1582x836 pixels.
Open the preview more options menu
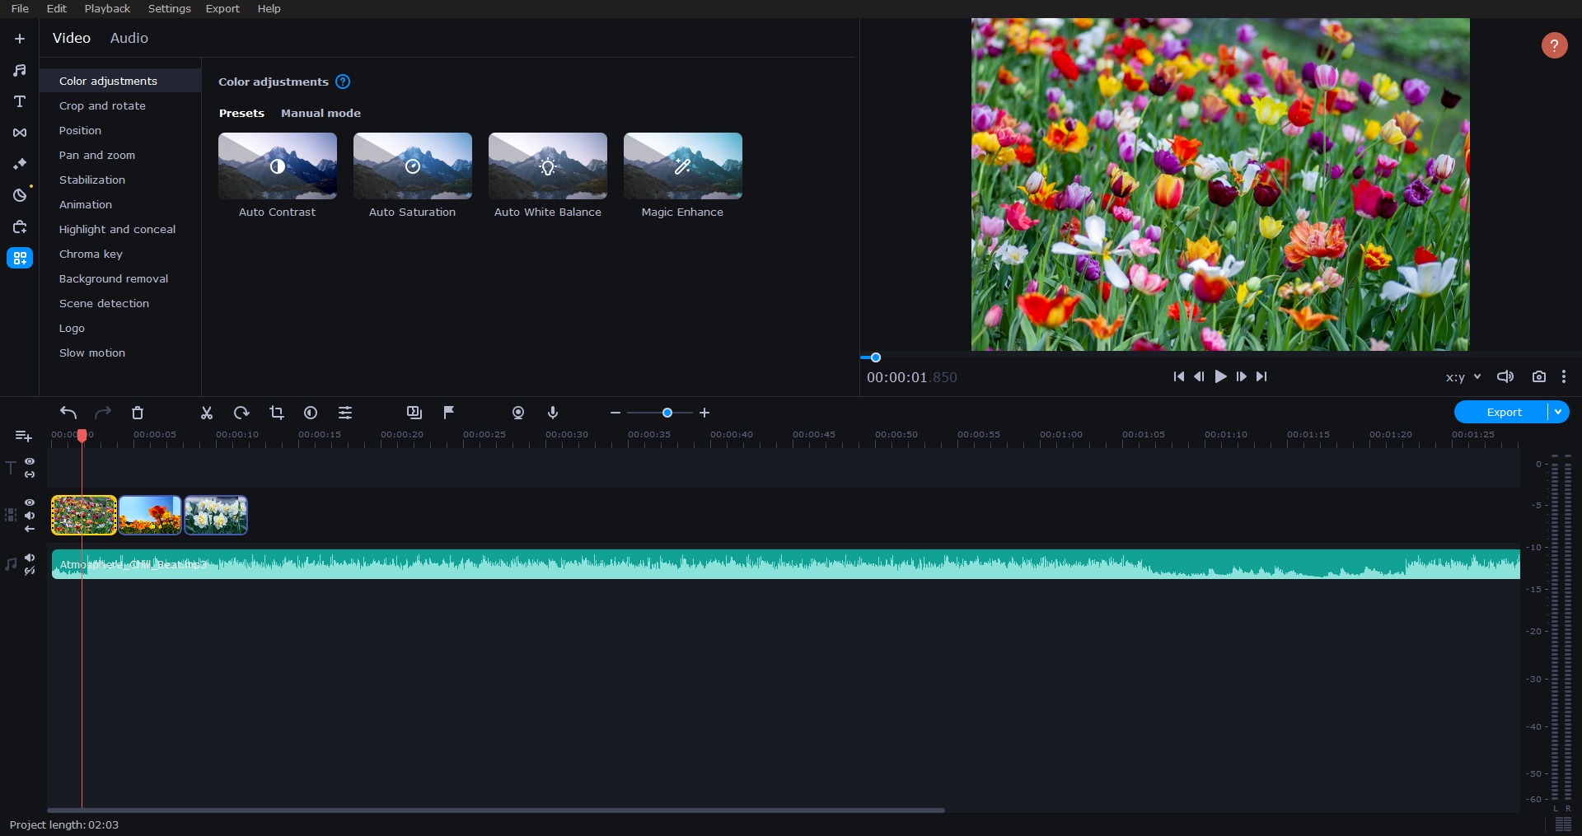click(x=1564, y=376)
